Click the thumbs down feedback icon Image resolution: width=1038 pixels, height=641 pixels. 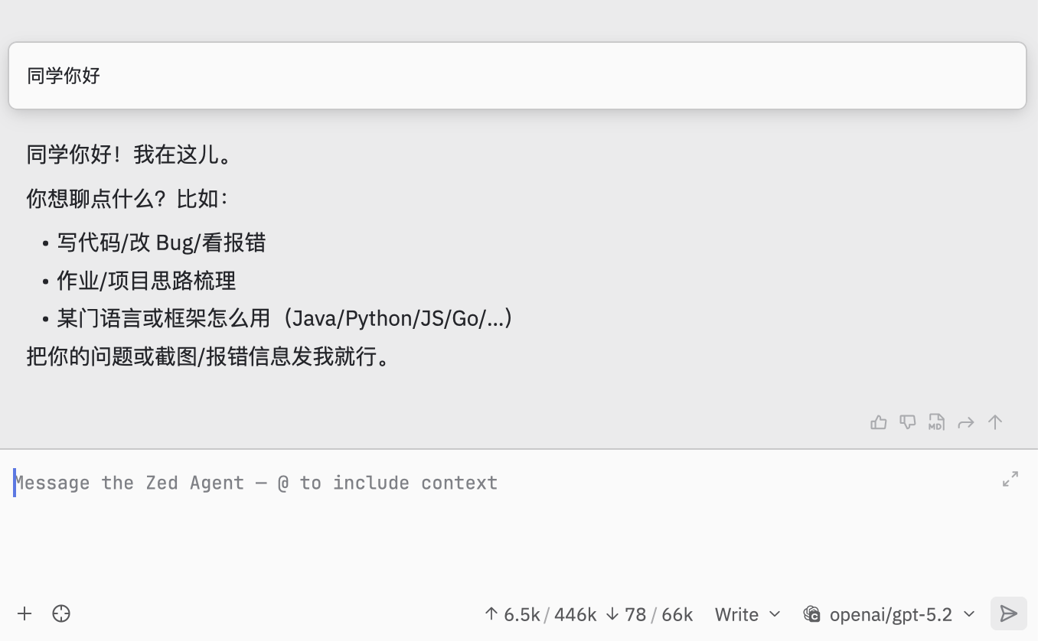(907, 422)
